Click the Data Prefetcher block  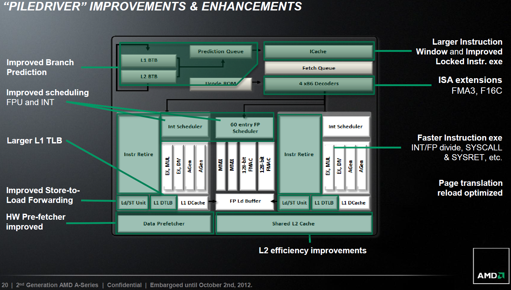coord(164,224)
